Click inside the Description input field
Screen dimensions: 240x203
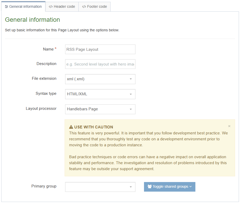point(100,64)
